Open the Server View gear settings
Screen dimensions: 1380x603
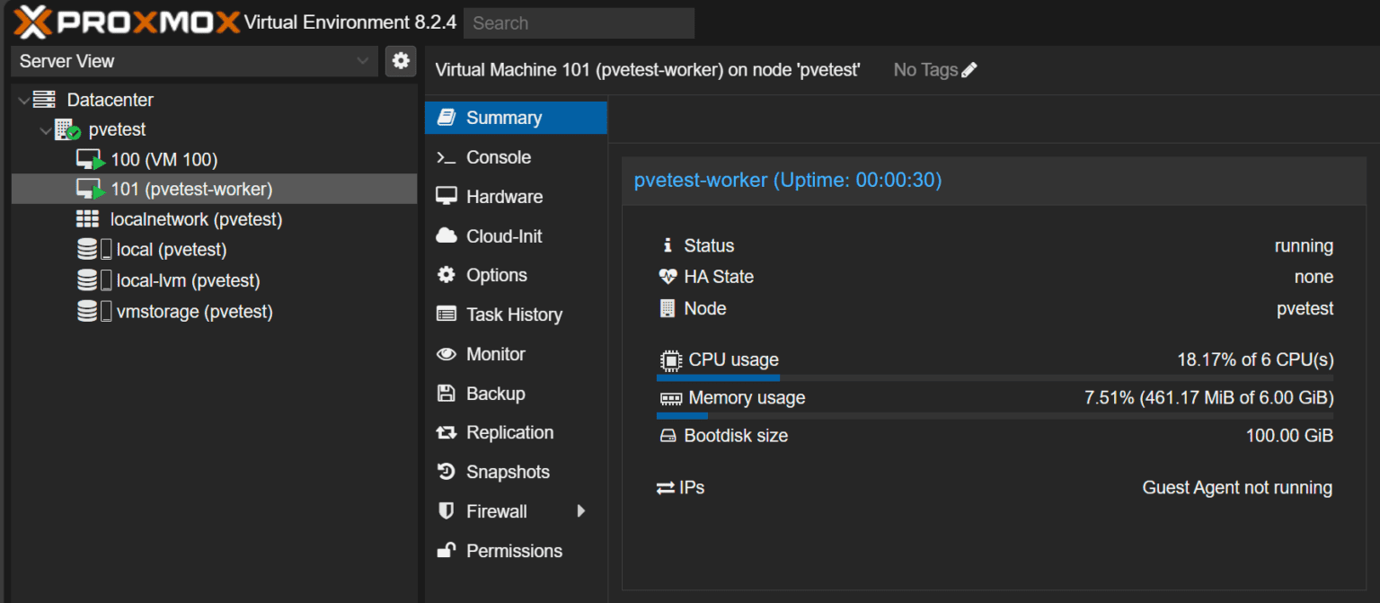tap(401, 61)
